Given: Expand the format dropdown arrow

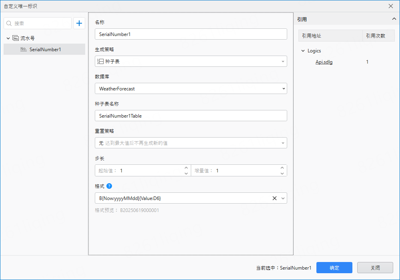Looking at the screenshot, I should [283, 198].
